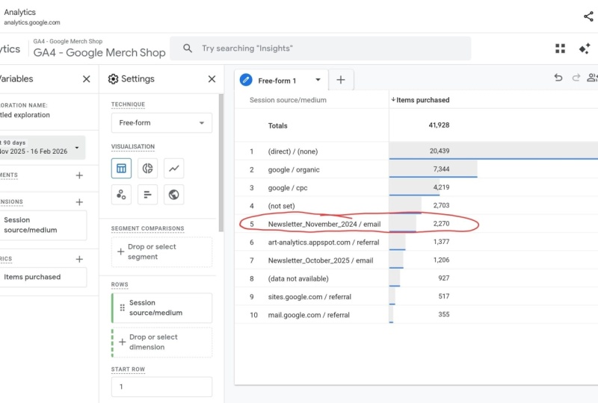Close the Variables panel
This screenshot has width=598, height=403.
click(x=87, y=79)
